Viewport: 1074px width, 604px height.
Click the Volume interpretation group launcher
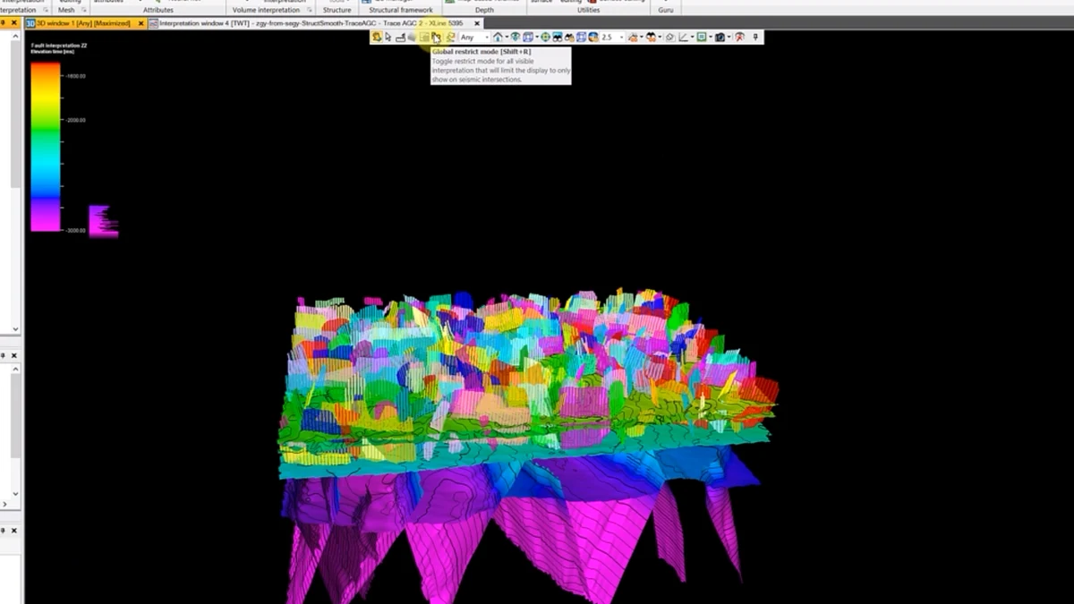point(310,10)
